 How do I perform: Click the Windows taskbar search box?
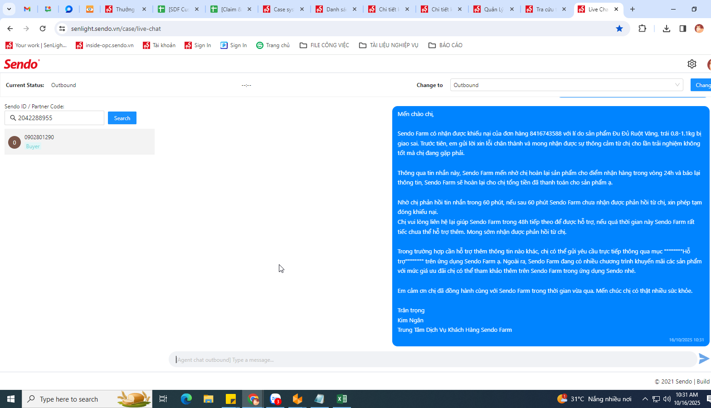pos(87,399)
